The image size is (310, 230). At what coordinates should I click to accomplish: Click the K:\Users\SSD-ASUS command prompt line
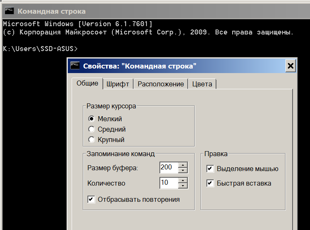click(x=40, y=49)
